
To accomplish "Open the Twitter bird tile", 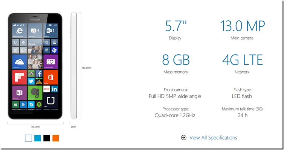I will coord(31,81).
